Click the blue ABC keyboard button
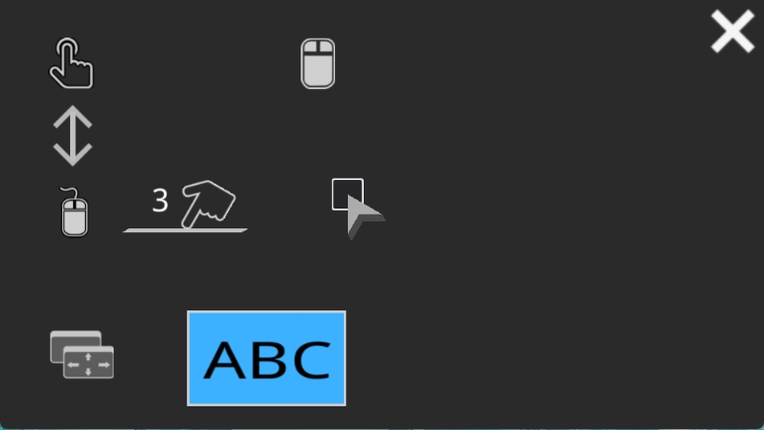The width and height of the screenshot is (764, 430). pyautogui.click(x=267, y=358)
